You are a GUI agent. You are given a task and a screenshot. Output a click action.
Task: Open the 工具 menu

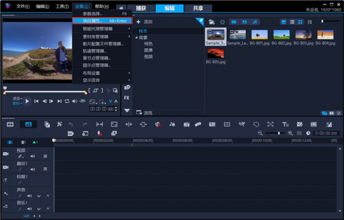click(x=62, y=7)
